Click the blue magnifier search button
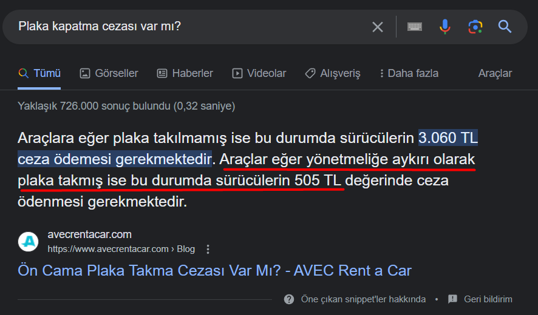The height and width of the screenshot is (315, 538). pos(505,27)
